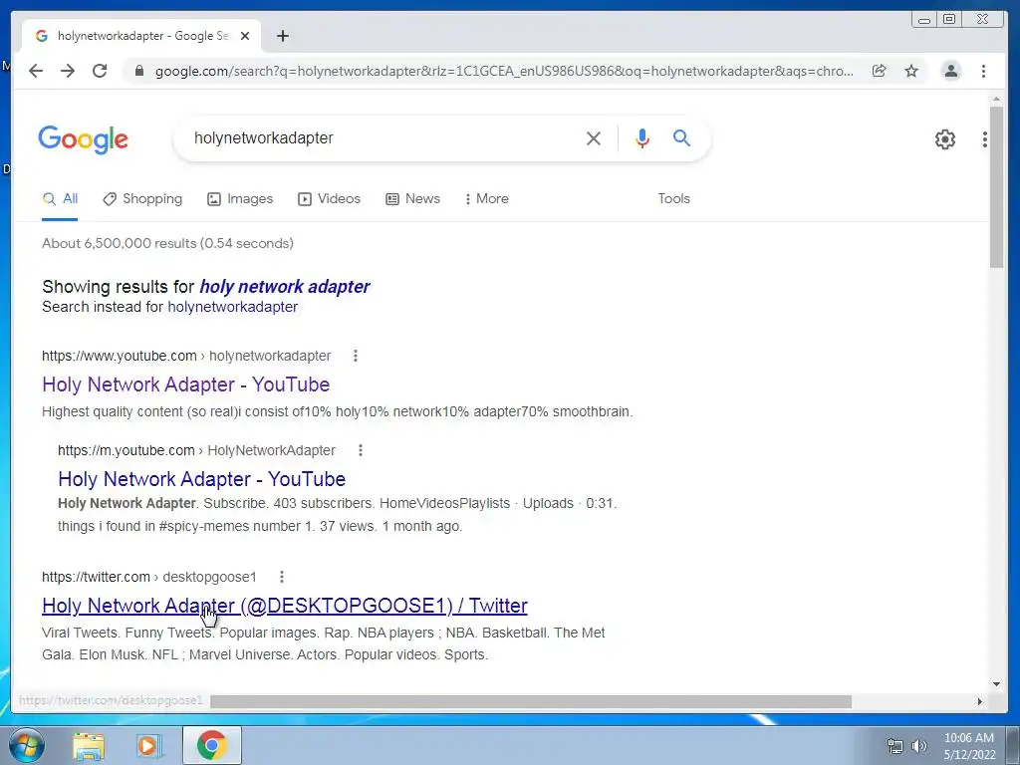Image resolution: width=1020 pixels, height=765 pixels.
Task: Click the vertical scrollbar up arrow
Action: click(x=996, y=100)
